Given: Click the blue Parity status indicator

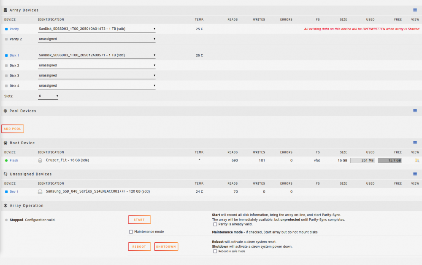Looking at the screenshot, I should (6, 29).
